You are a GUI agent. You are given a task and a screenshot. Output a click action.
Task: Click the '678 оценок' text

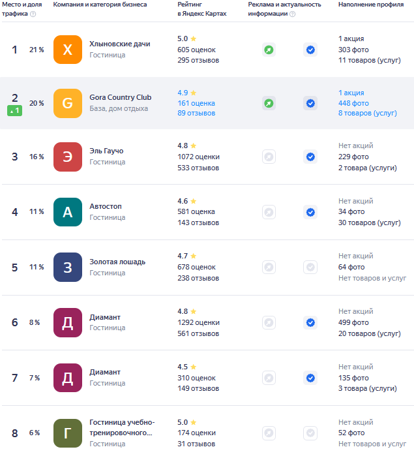[196, 268]
